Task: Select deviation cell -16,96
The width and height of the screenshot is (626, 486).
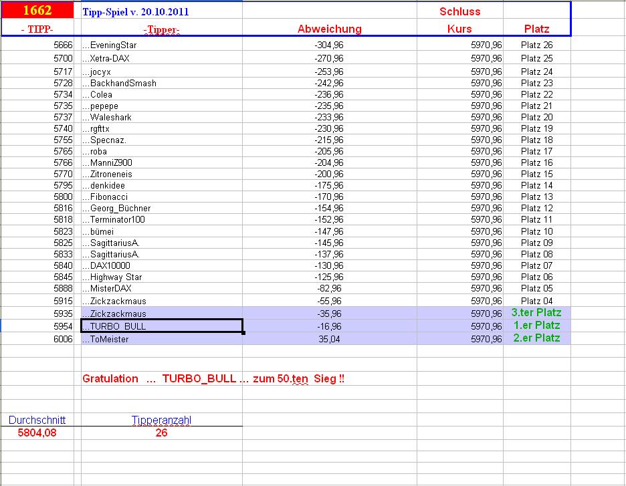Action: pos(330,326)
